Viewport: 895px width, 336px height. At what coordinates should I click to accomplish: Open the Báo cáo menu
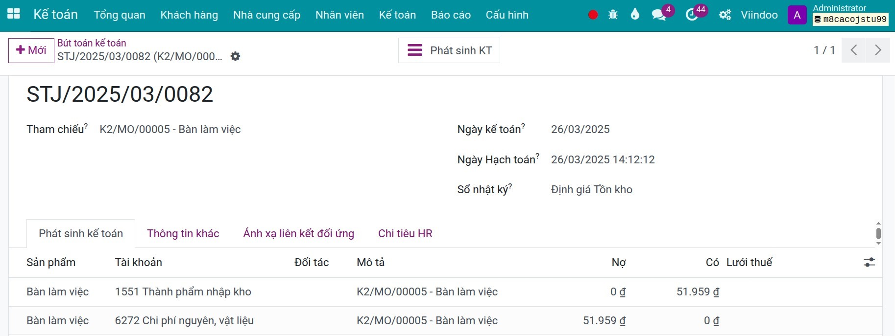pyautogui.click(x=451, y=15)
